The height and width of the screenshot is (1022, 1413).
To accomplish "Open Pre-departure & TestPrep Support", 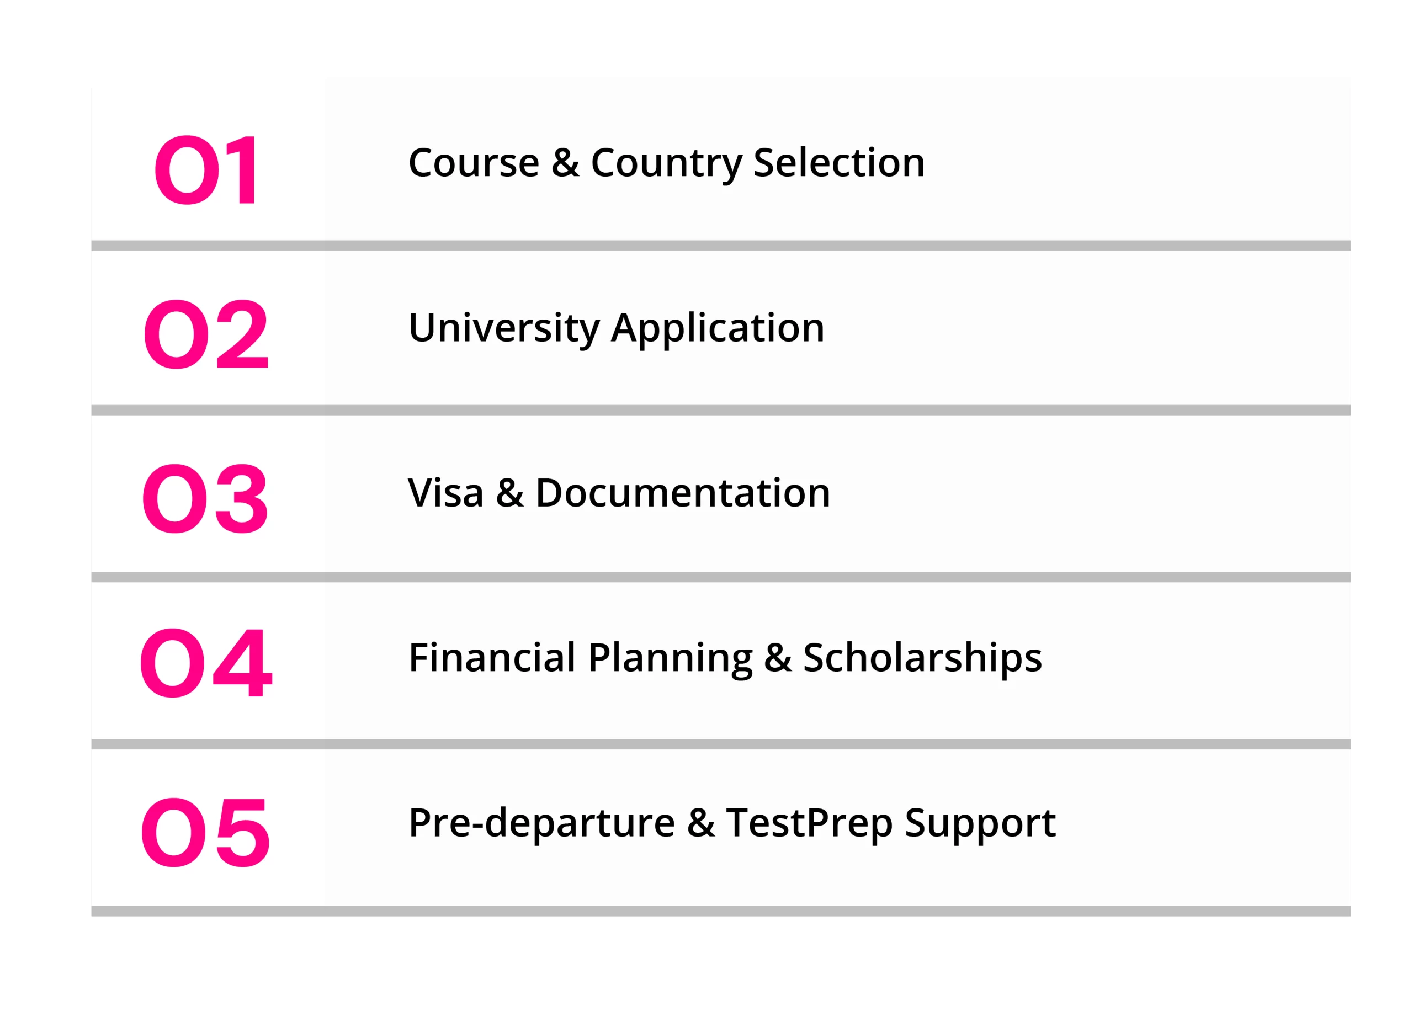I will pyautogui.click(x=732, y=823).
